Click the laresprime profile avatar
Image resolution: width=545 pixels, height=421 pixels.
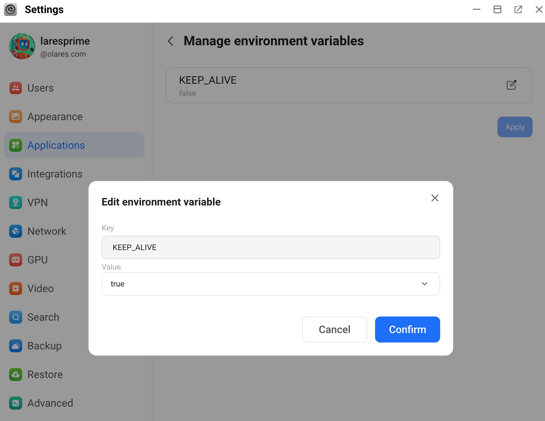[x=22, y=46]
